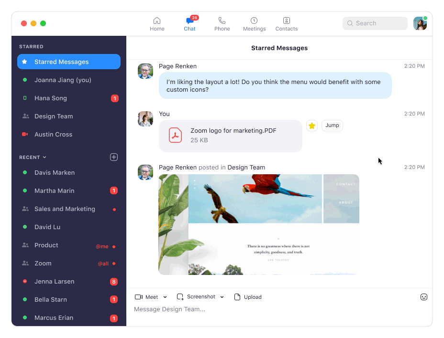Collapse the RECENT section chevron

44,157
